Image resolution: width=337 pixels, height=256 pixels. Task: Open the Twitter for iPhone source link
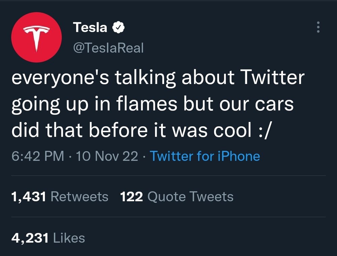pos(205,157)
